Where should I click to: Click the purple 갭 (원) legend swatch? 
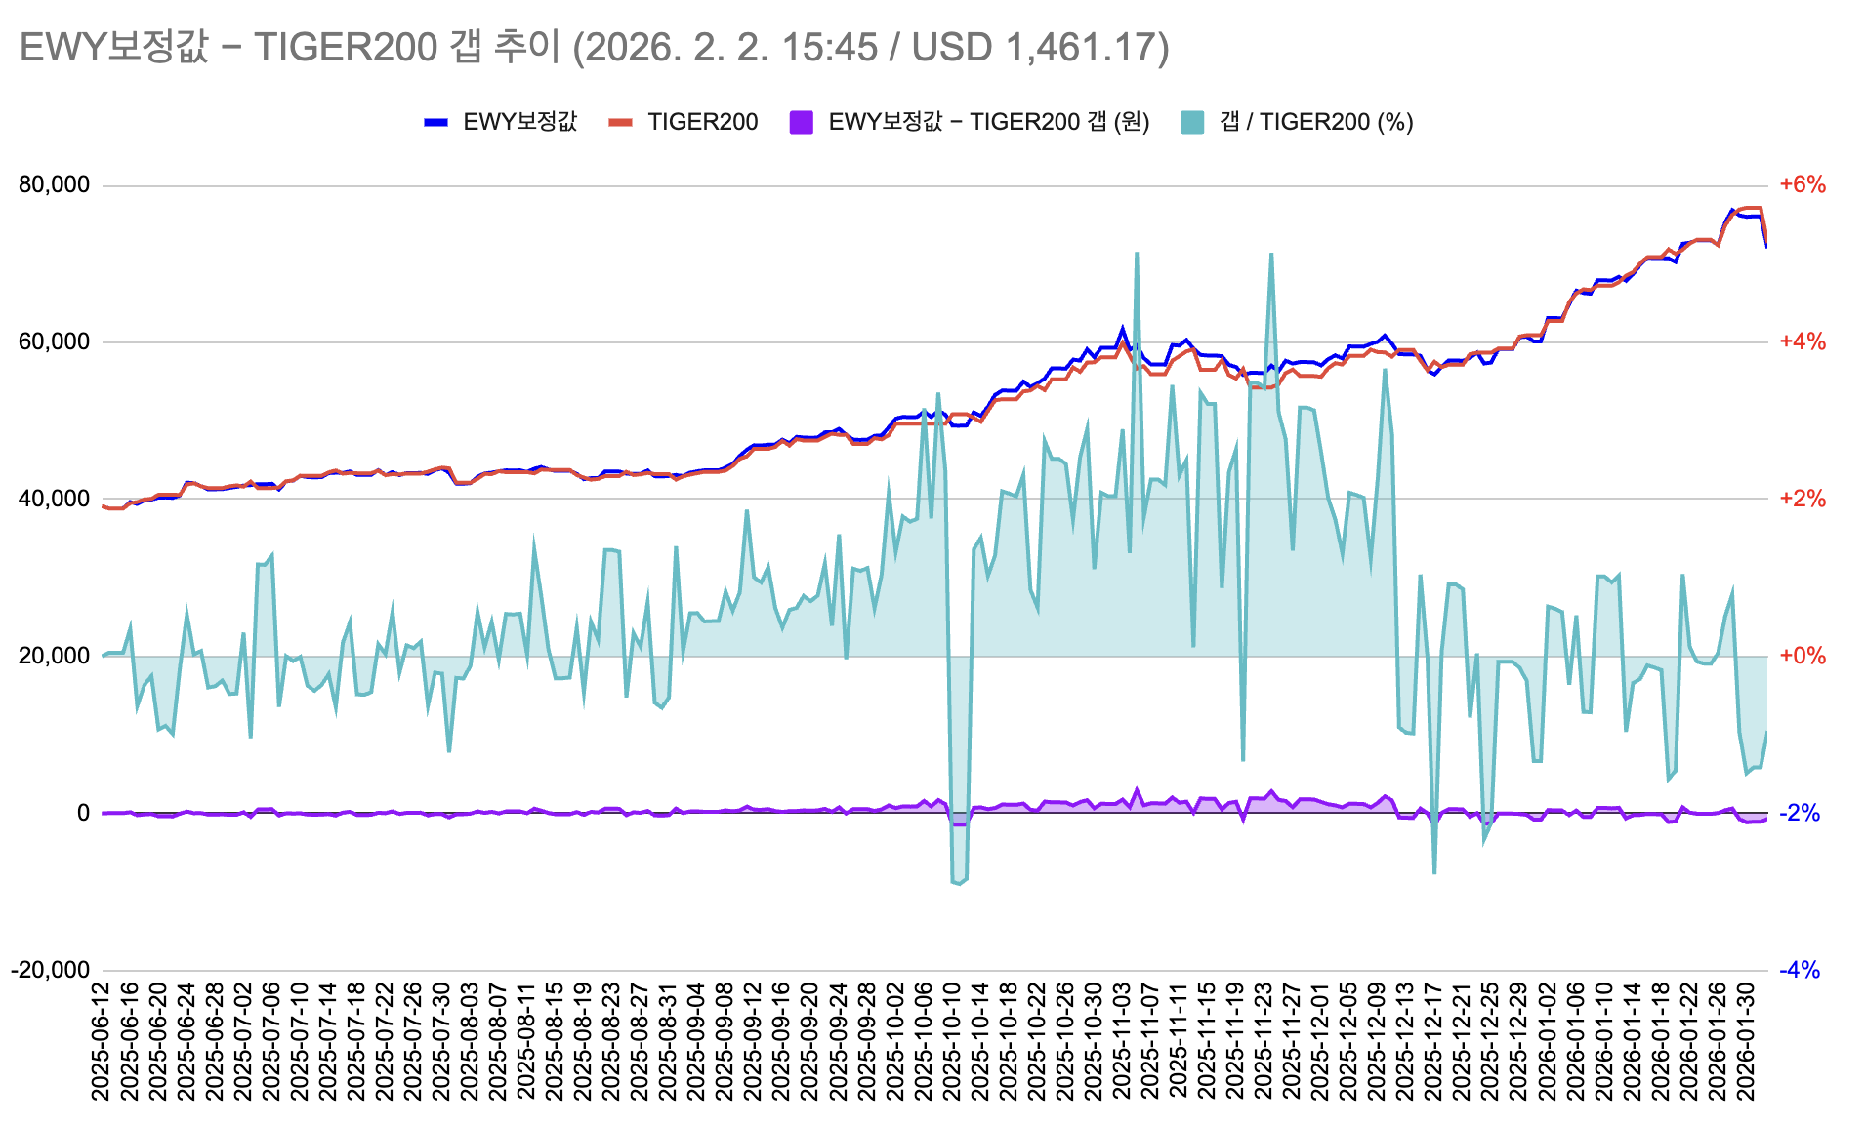(802, 122)
